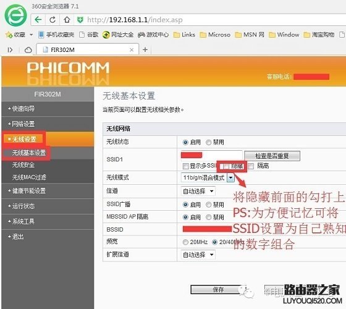The width and height of the screenshot is (346, 309).
Task: Disable MBSSID AP 隔离 radio 禁用
Action: click(209, 218)
